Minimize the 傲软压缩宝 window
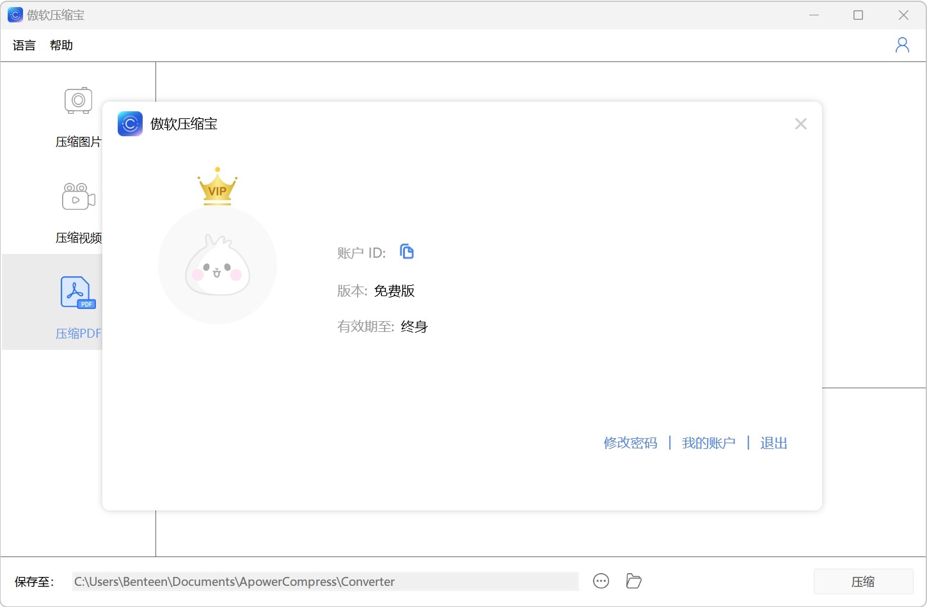The image size is (927, 607). 814,15
